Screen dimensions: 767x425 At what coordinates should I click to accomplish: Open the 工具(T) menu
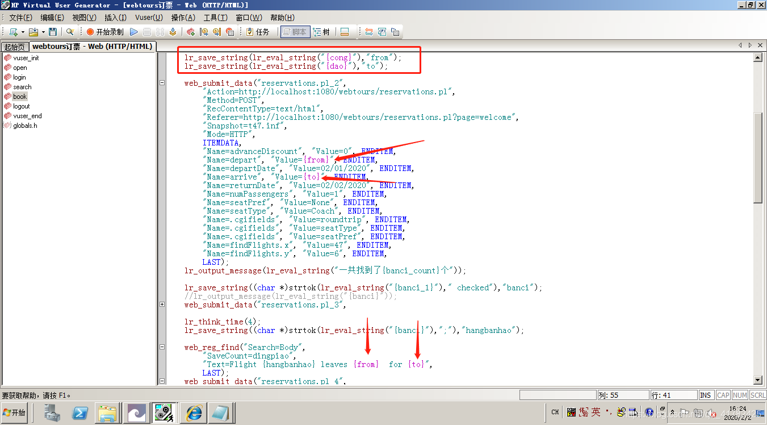coord(215,18)
